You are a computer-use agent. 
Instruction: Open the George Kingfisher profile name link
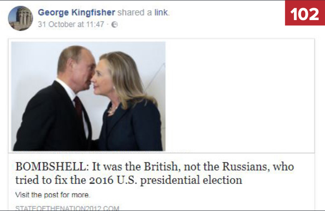[x=76, y=12]
